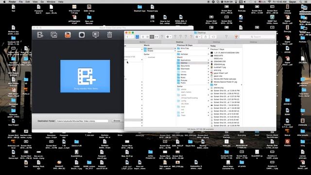Open the Help menu
311x175 pixels.
[61, 1]
